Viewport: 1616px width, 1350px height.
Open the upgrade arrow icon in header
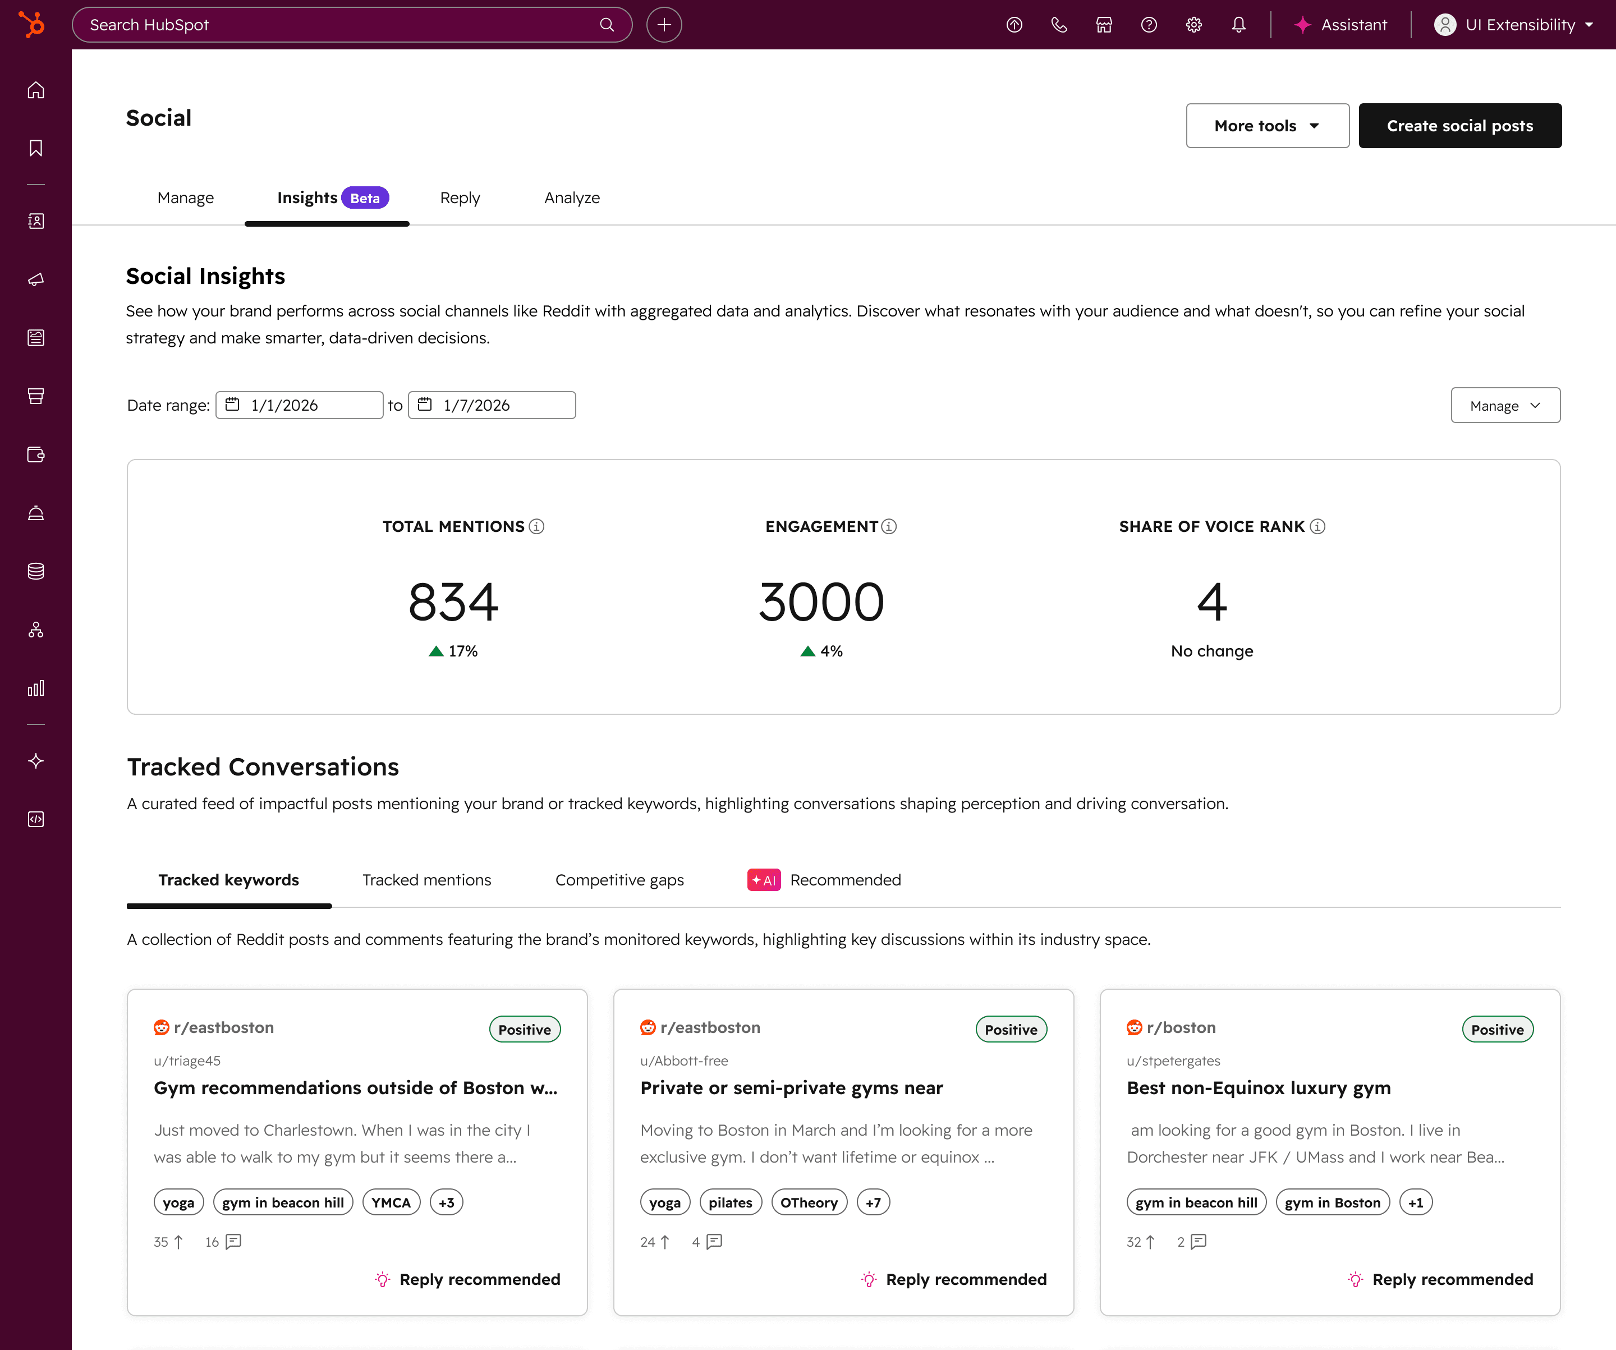pos(1014,25)
